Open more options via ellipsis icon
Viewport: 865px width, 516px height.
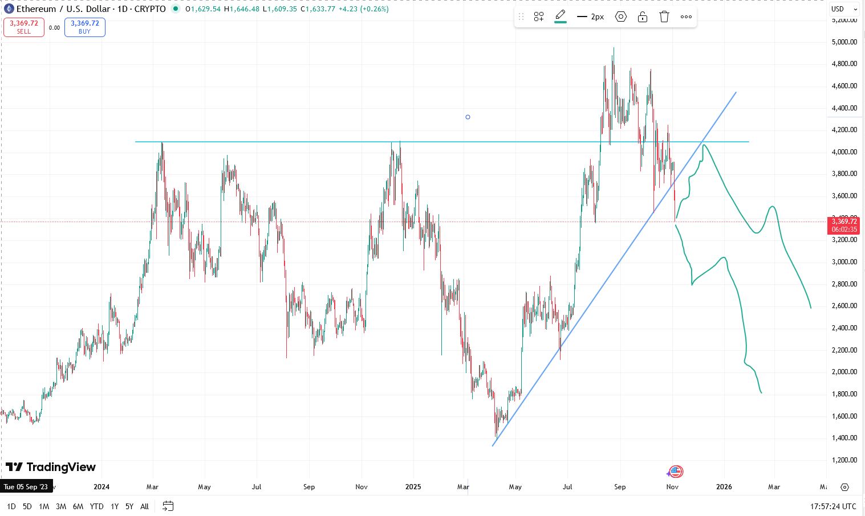click(686, 17)
